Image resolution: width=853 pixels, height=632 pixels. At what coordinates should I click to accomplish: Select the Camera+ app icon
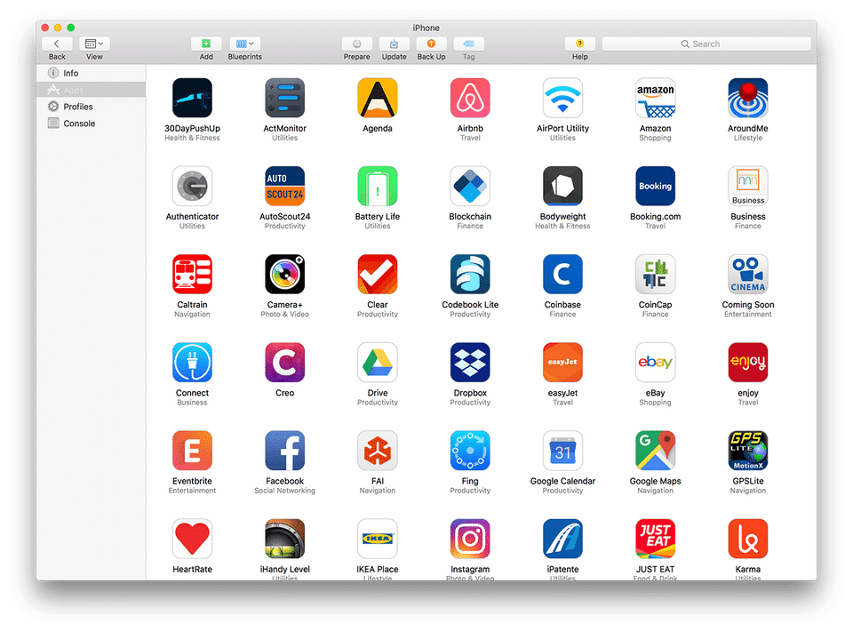click(284, 275)
